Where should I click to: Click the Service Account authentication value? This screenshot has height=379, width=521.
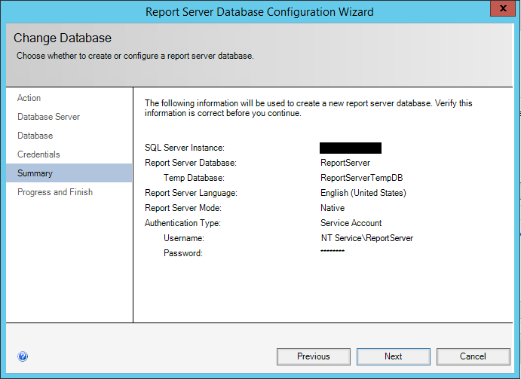(x=351, y=223)
